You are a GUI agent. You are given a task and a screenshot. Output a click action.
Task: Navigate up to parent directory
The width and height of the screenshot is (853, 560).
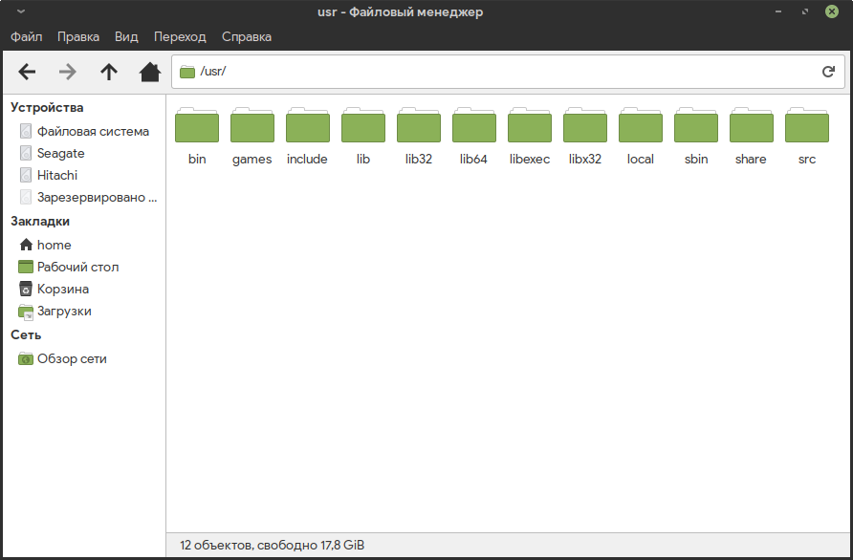click(109, 72)
